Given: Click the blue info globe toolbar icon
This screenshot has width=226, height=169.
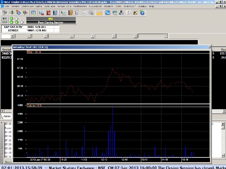Looking at the screenshot, I should tap(142, 13).
